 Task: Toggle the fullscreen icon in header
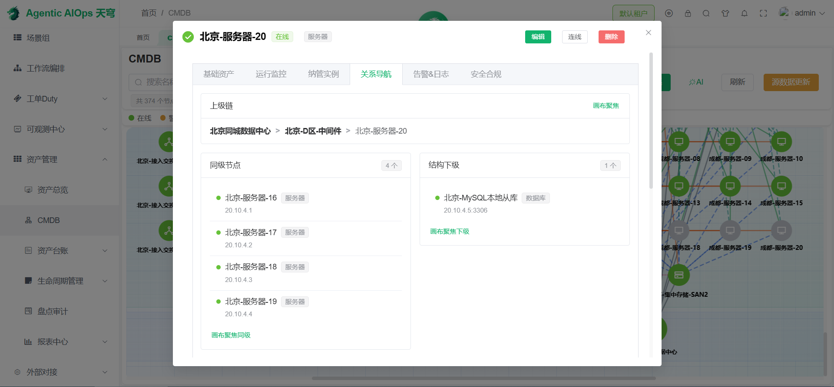[x=763, y=13]
